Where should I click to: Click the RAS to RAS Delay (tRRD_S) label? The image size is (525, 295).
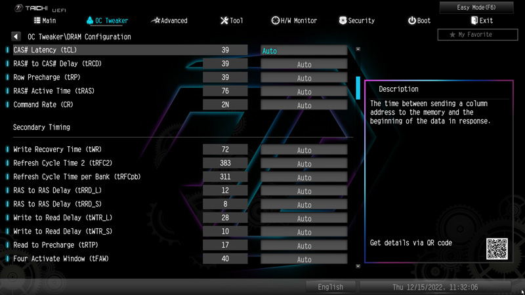tap(57, 204)
